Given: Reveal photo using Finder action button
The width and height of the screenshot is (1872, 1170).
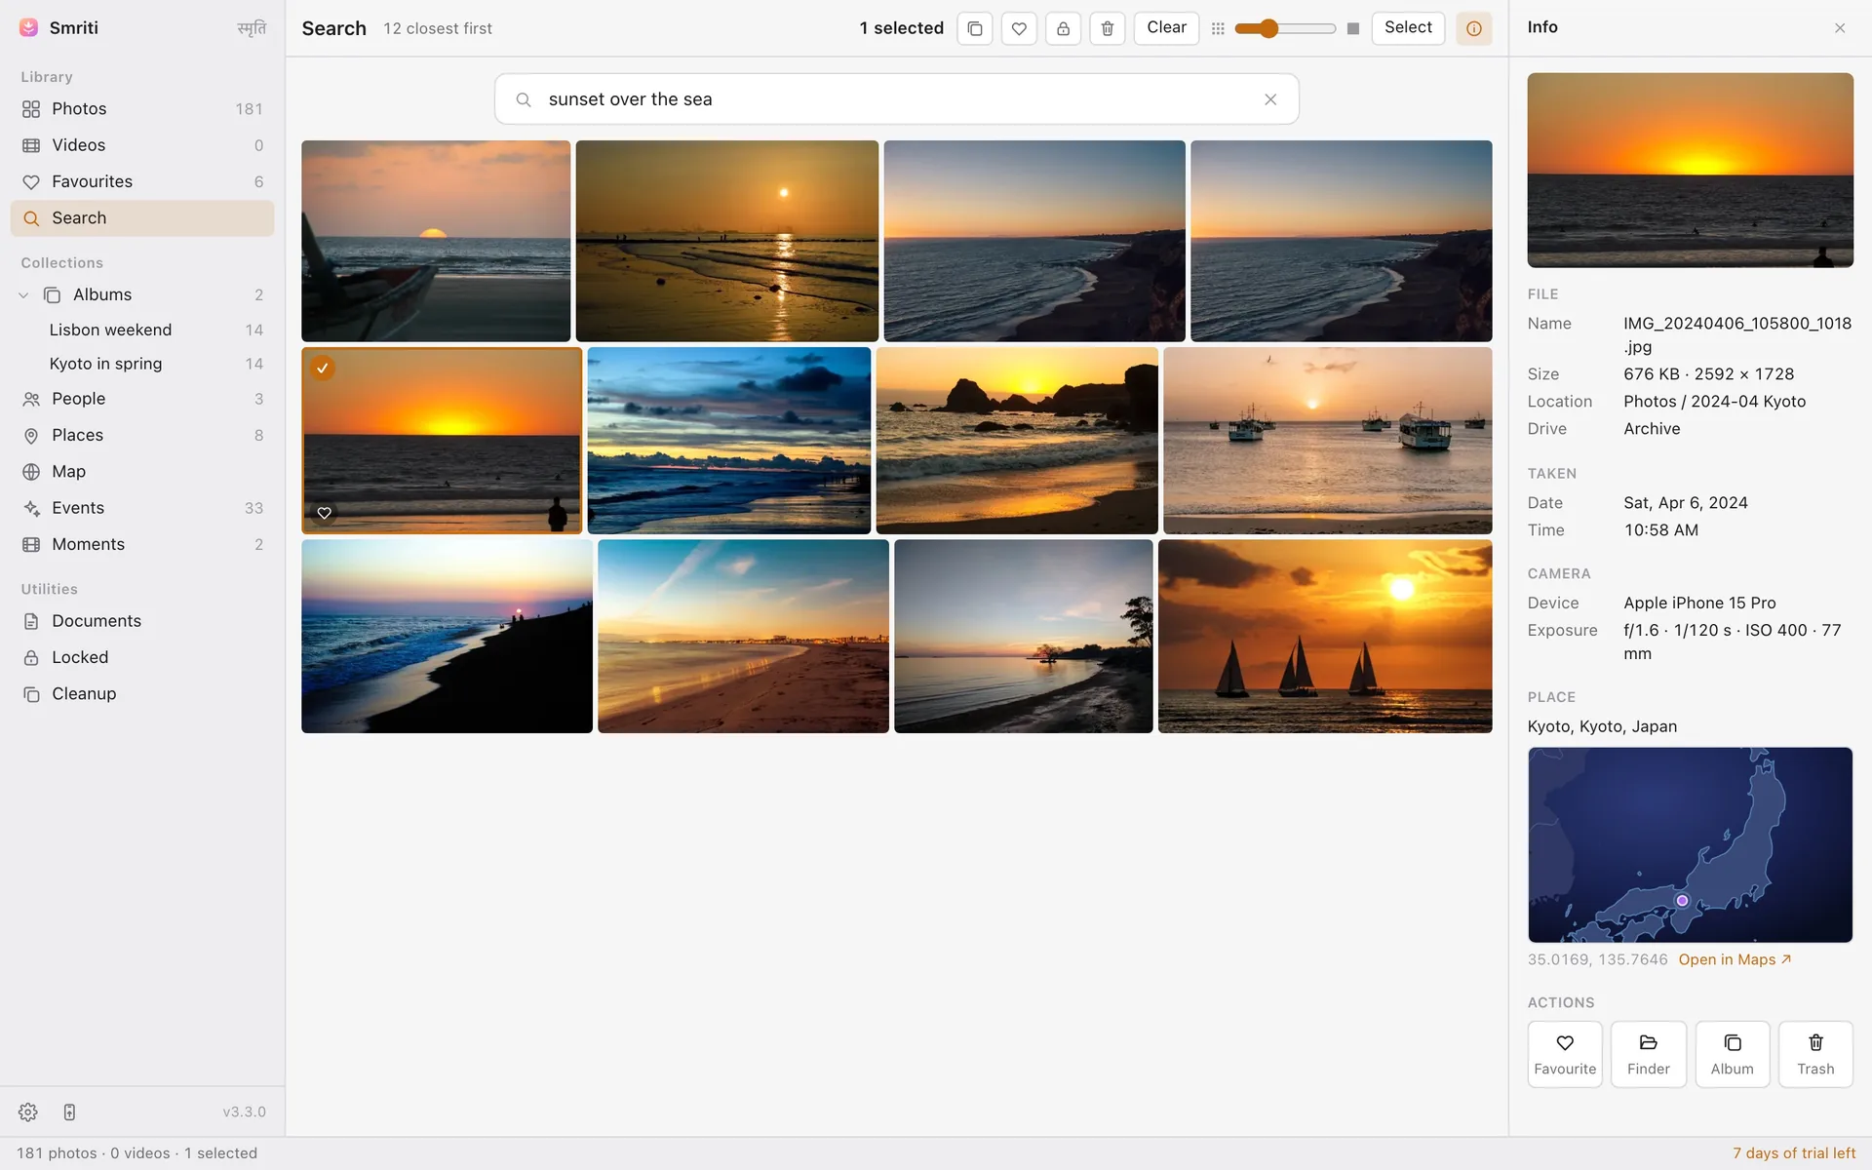Looking at the screenshot, I should 1649,1054.
